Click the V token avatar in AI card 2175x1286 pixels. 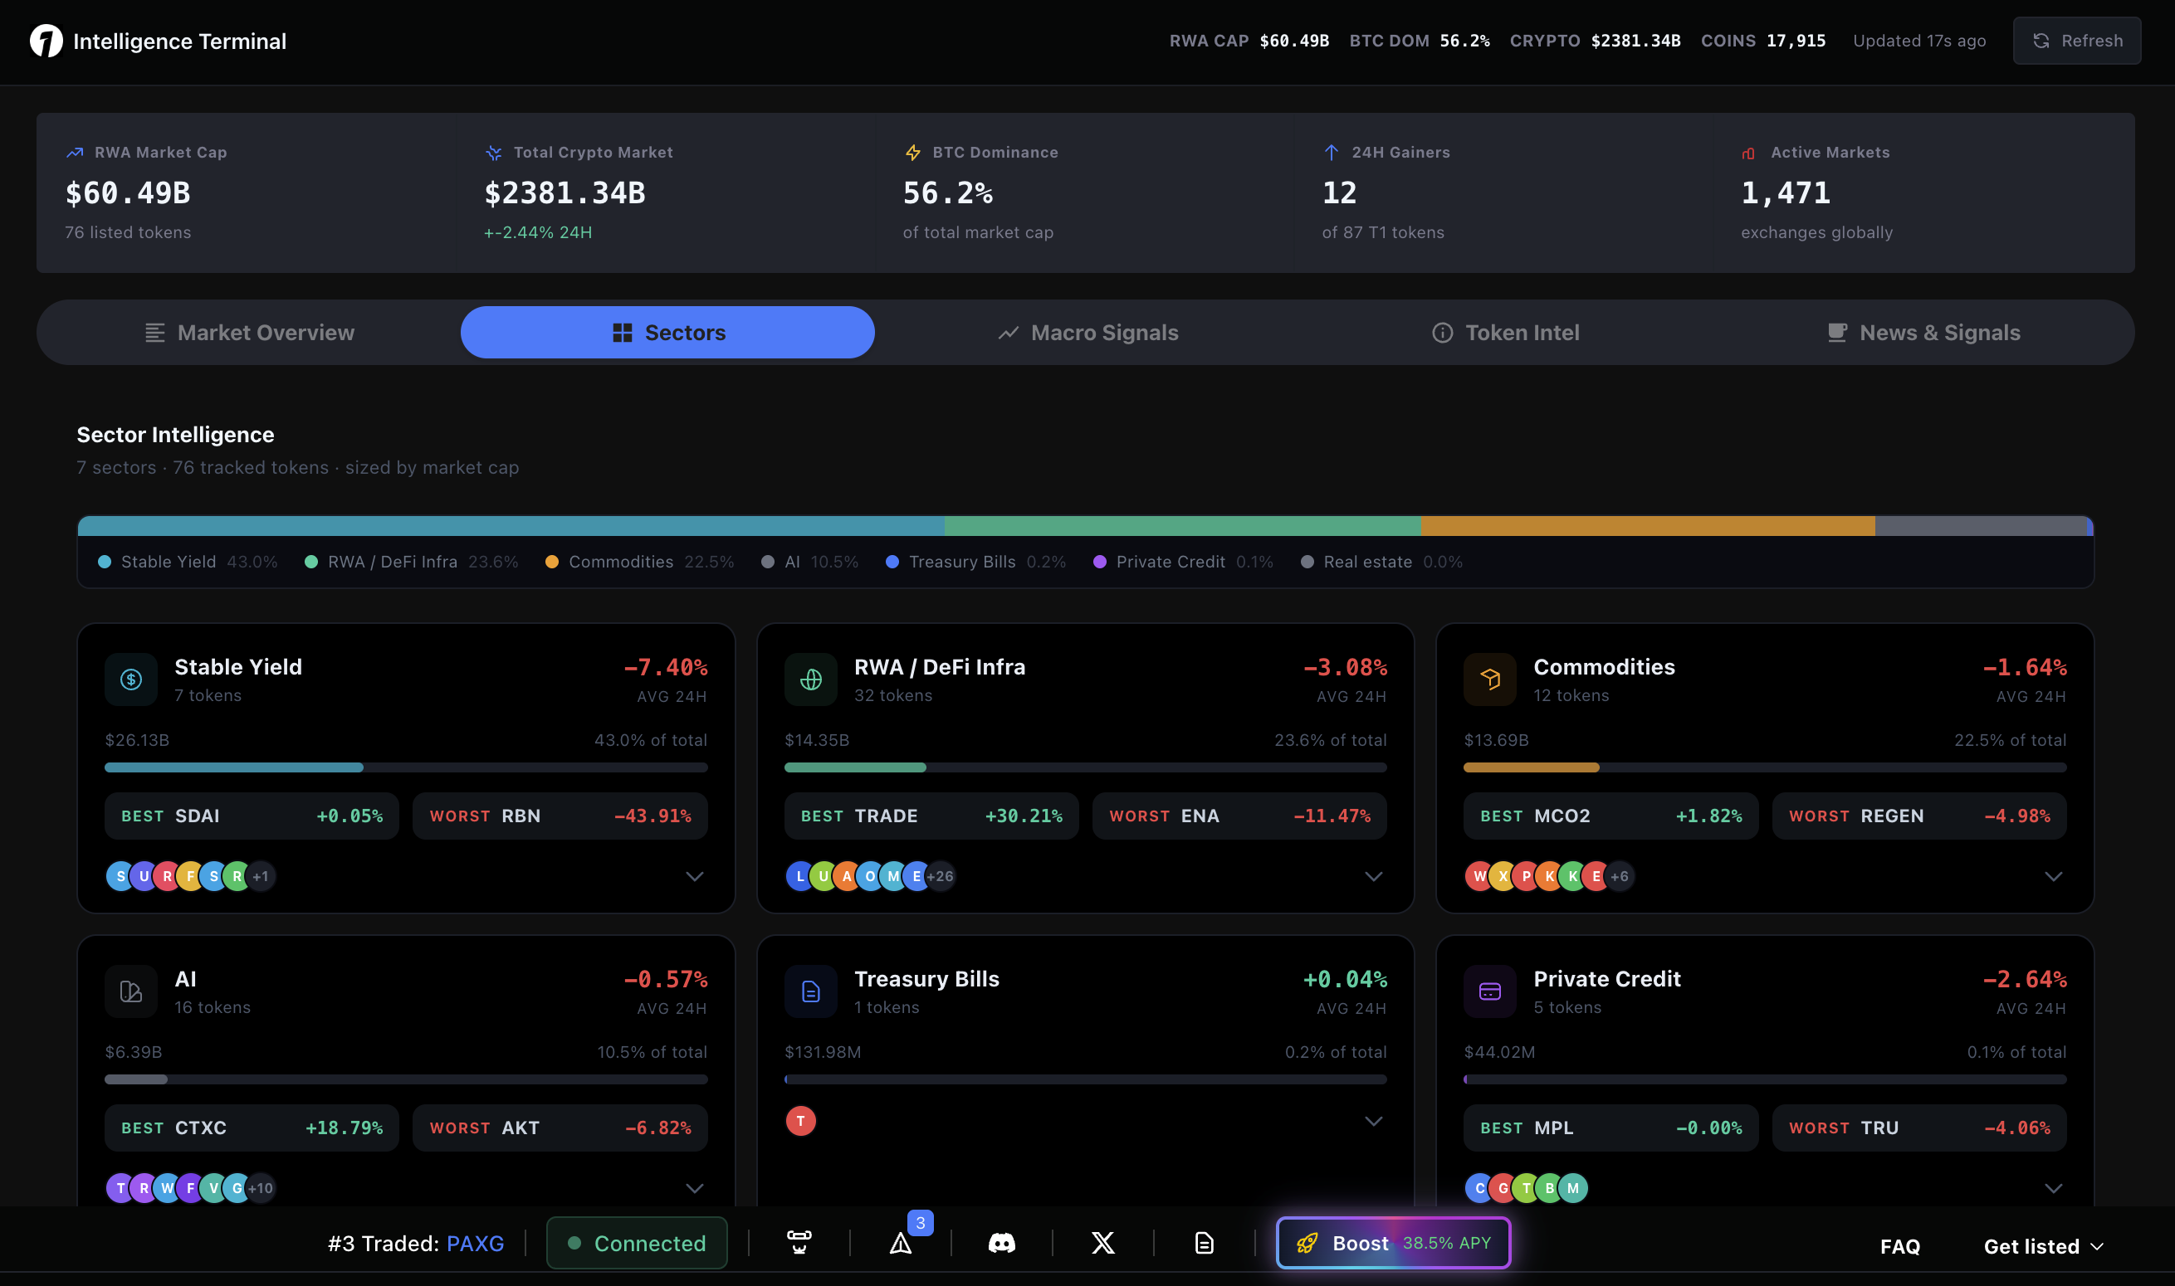[214, 1188]
